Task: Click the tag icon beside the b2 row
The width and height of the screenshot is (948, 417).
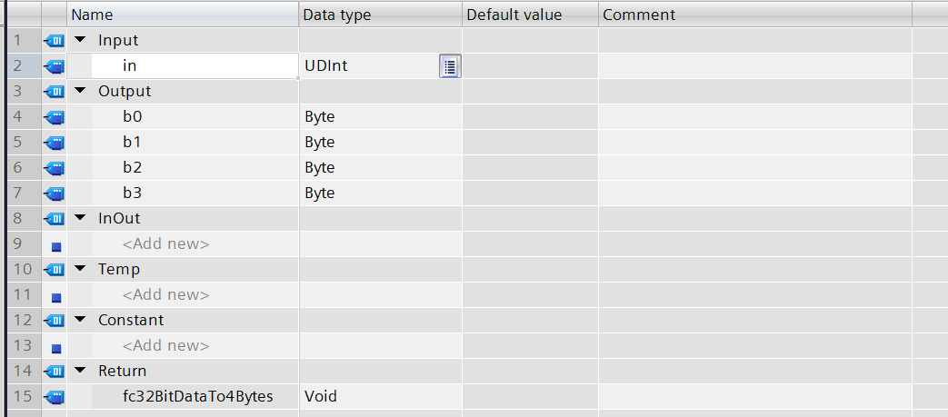Action: 55,167
